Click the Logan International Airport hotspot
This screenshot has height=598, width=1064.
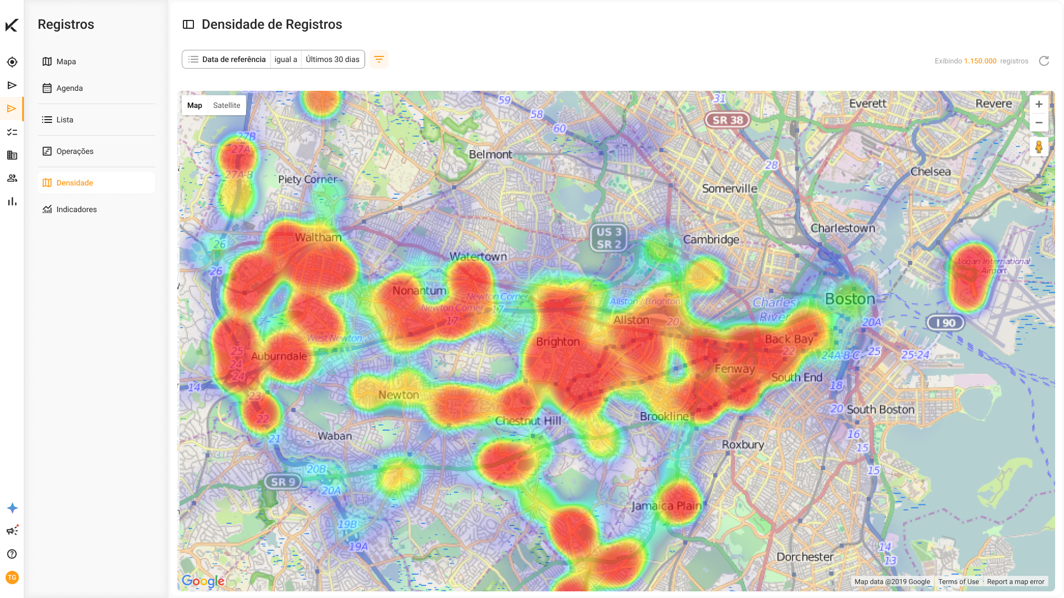click(x=971, y=276)
